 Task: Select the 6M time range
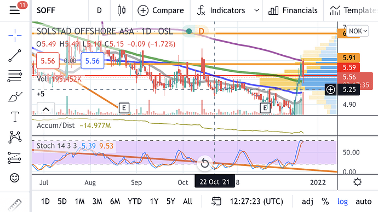pos(115,201)
